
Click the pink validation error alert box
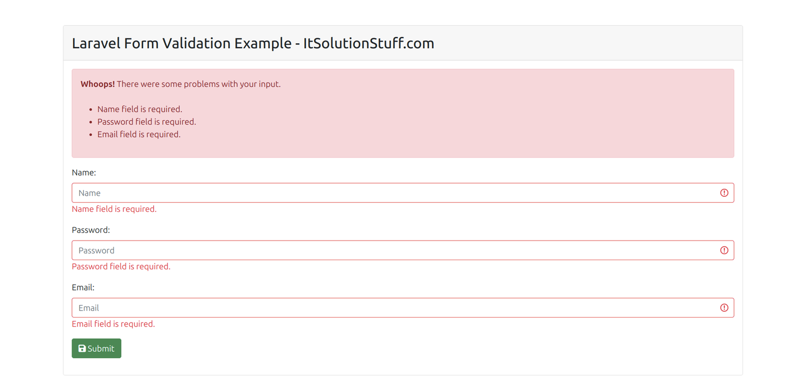pyautogui.click(x=402, y=113)
